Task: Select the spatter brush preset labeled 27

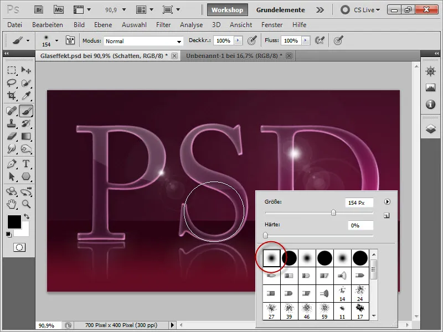Action: coord(271,311)
